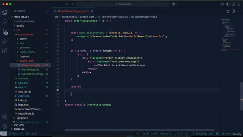Open the Accounts menu icon
243x137 pixels.
5,117
